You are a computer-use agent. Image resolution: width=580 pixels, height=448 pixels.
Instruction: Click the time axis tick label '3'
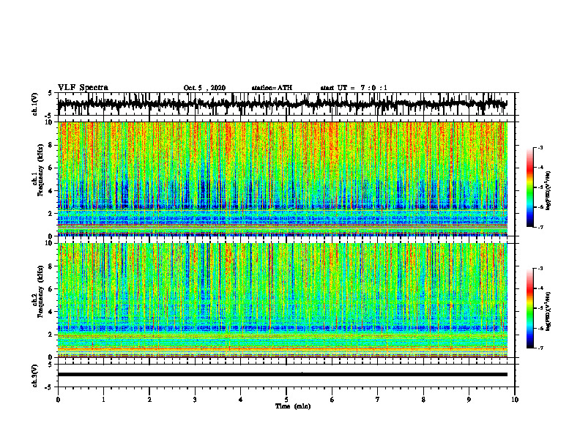195,400
